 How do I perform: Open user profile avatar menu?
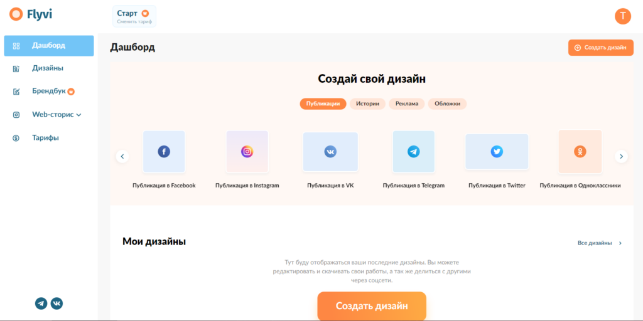pyautogui.click(x=622, y=16)
